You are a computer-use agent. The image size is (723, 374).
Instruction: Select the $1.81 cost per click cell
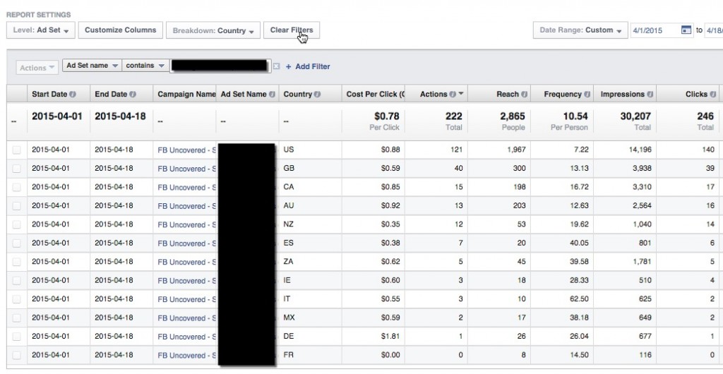coord(390,336)
